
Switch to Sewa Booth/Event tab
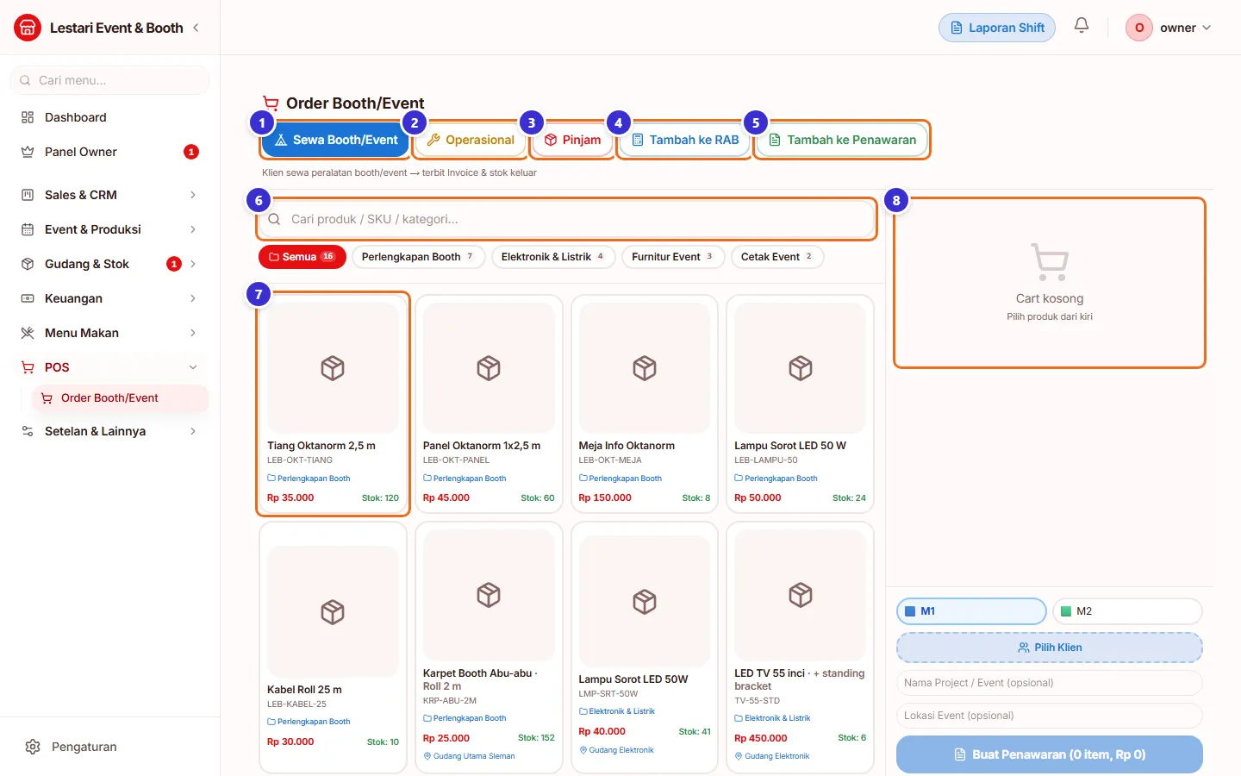(x=335, y=140)
